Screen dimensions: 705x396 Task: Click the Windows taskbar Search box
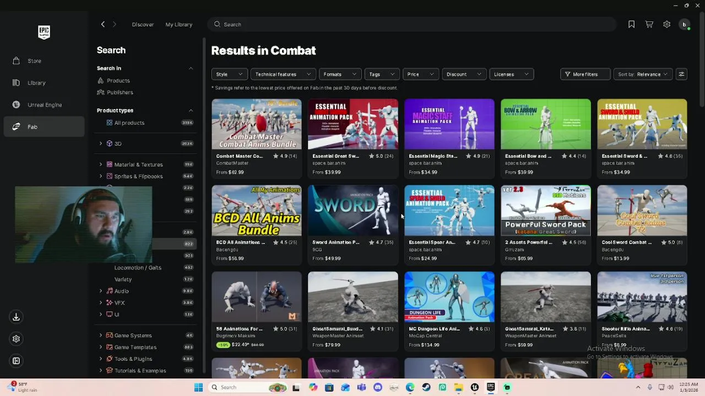click(248, 387)
